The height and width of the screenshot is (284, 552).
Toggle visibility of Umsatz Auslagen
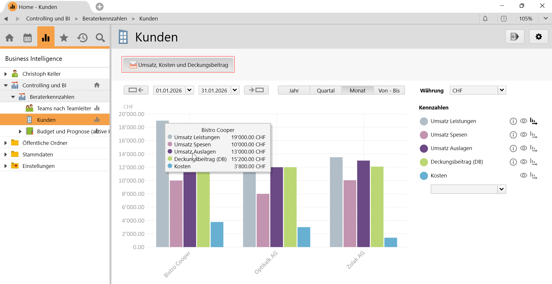(x=523, y=148)
